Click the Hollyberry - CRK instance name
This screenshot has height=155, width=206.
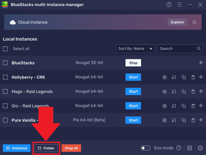(x=28, y=77)
